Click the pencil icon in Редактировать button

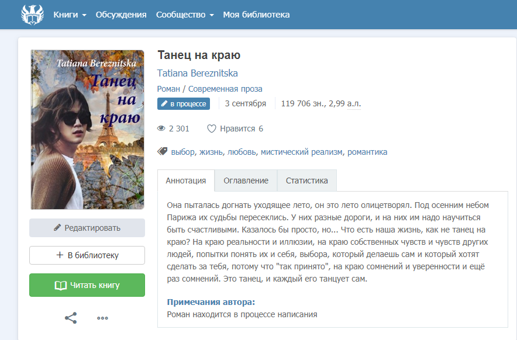tap(57, 227)
